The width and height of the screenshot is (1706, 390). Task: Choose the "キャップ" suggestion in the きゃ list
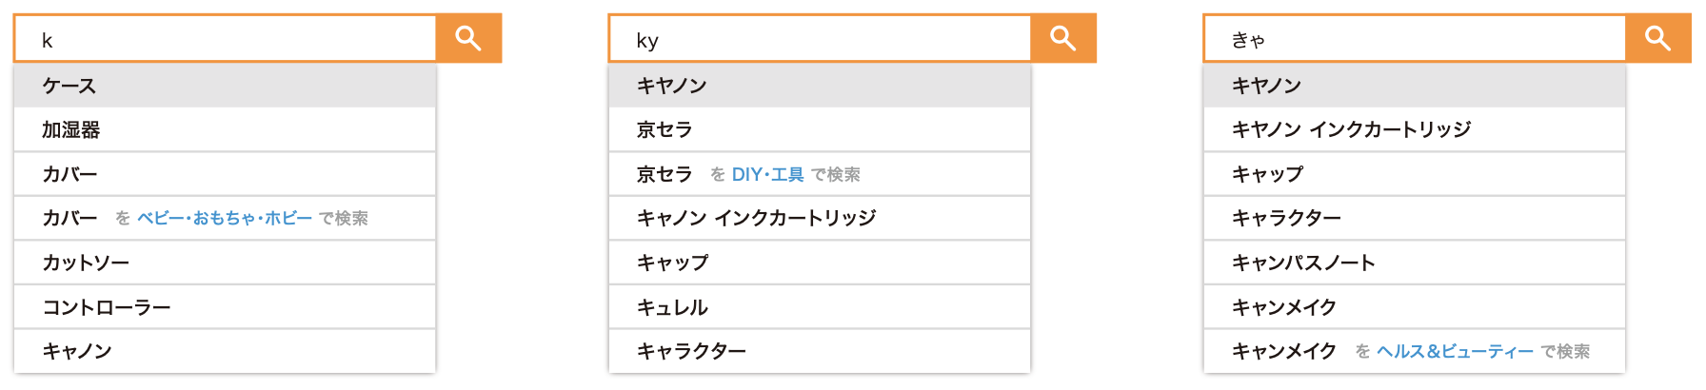coord(1415,174)
